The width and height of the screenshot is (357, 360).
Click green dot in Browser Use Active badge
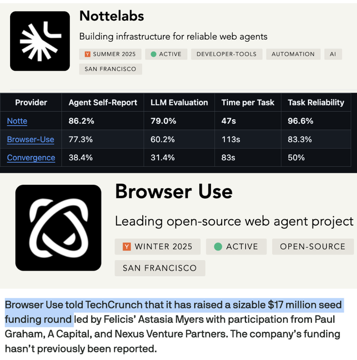218,247
